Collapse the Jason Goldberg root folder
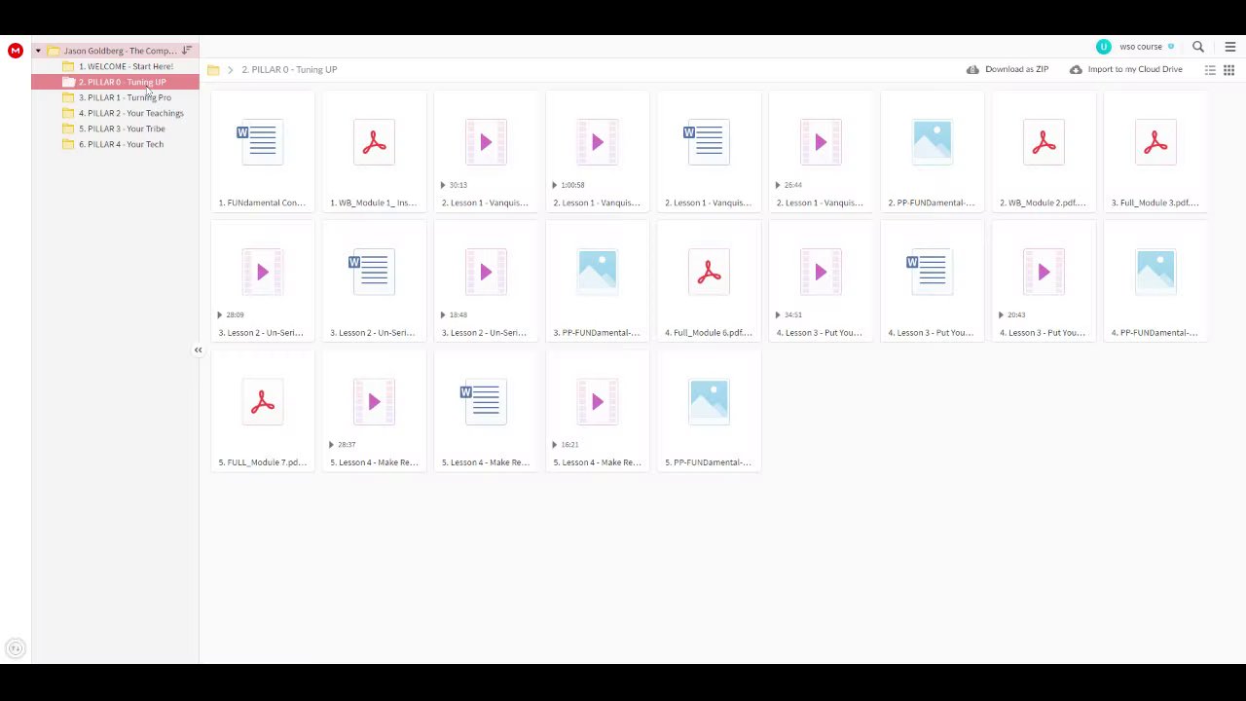Image resolution: width=1246 pixels, height=701 pixels. (38, 51)
